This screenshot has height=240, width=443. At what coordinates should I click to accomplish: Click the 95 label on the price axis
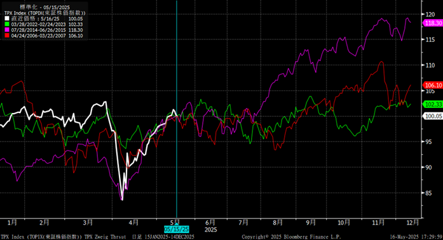(428, 142)
